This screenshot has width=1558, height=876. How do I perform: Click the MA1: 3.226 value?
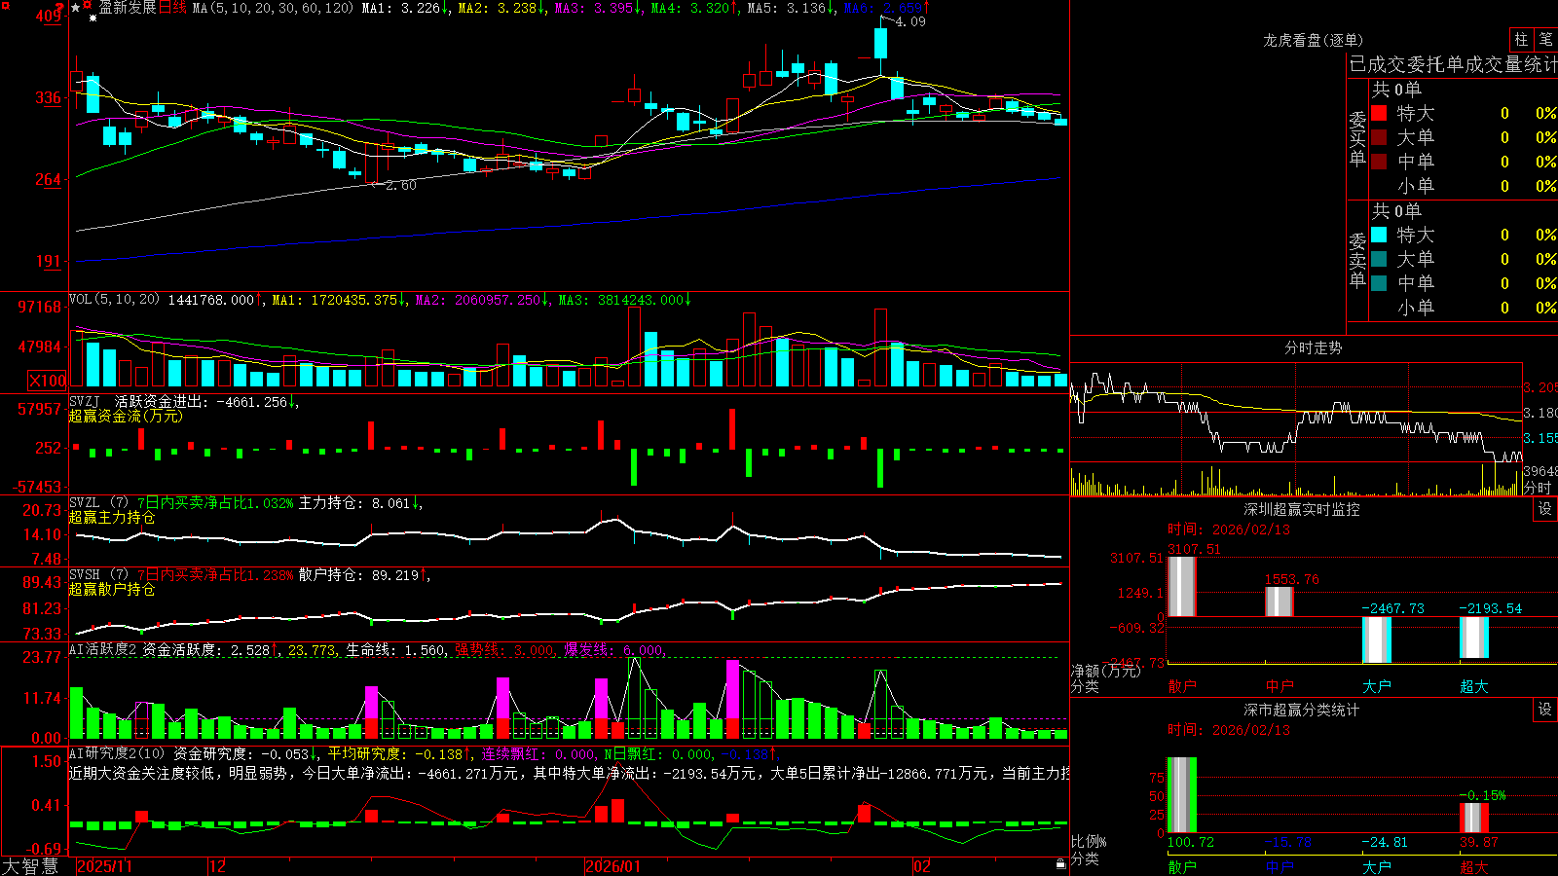pyautogui.click(x=404, y=8)
